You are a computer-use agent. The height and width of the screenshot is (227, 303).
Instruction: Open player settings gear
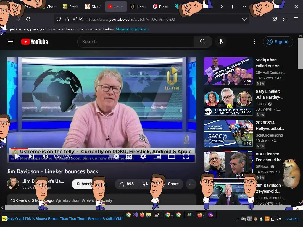coord(143,156)
